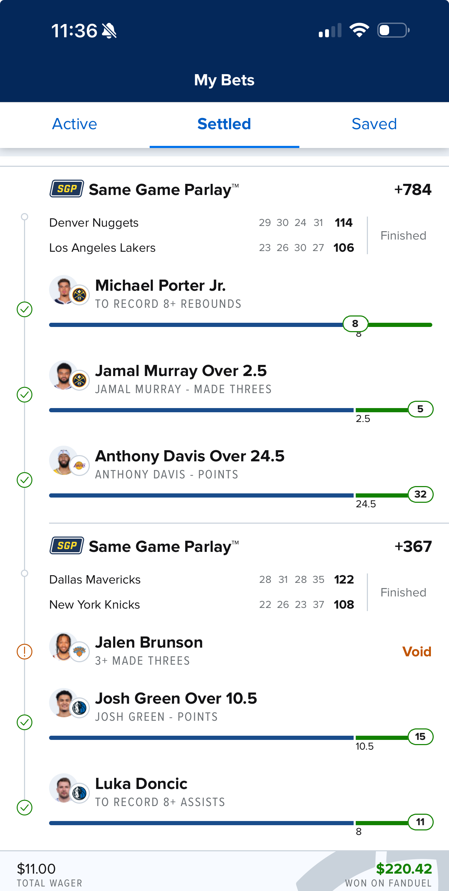This screenshot has width=449, height=891.
Task: Tap green checkmark beside Luka Doncic leg
Action: click(24, 808)
